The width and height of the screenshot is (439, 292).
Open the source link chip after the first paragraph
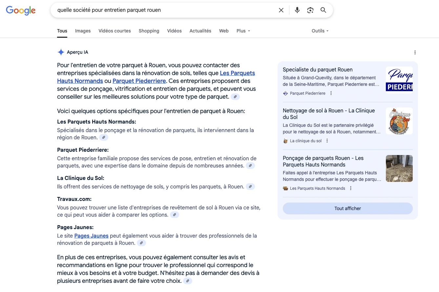235,96
